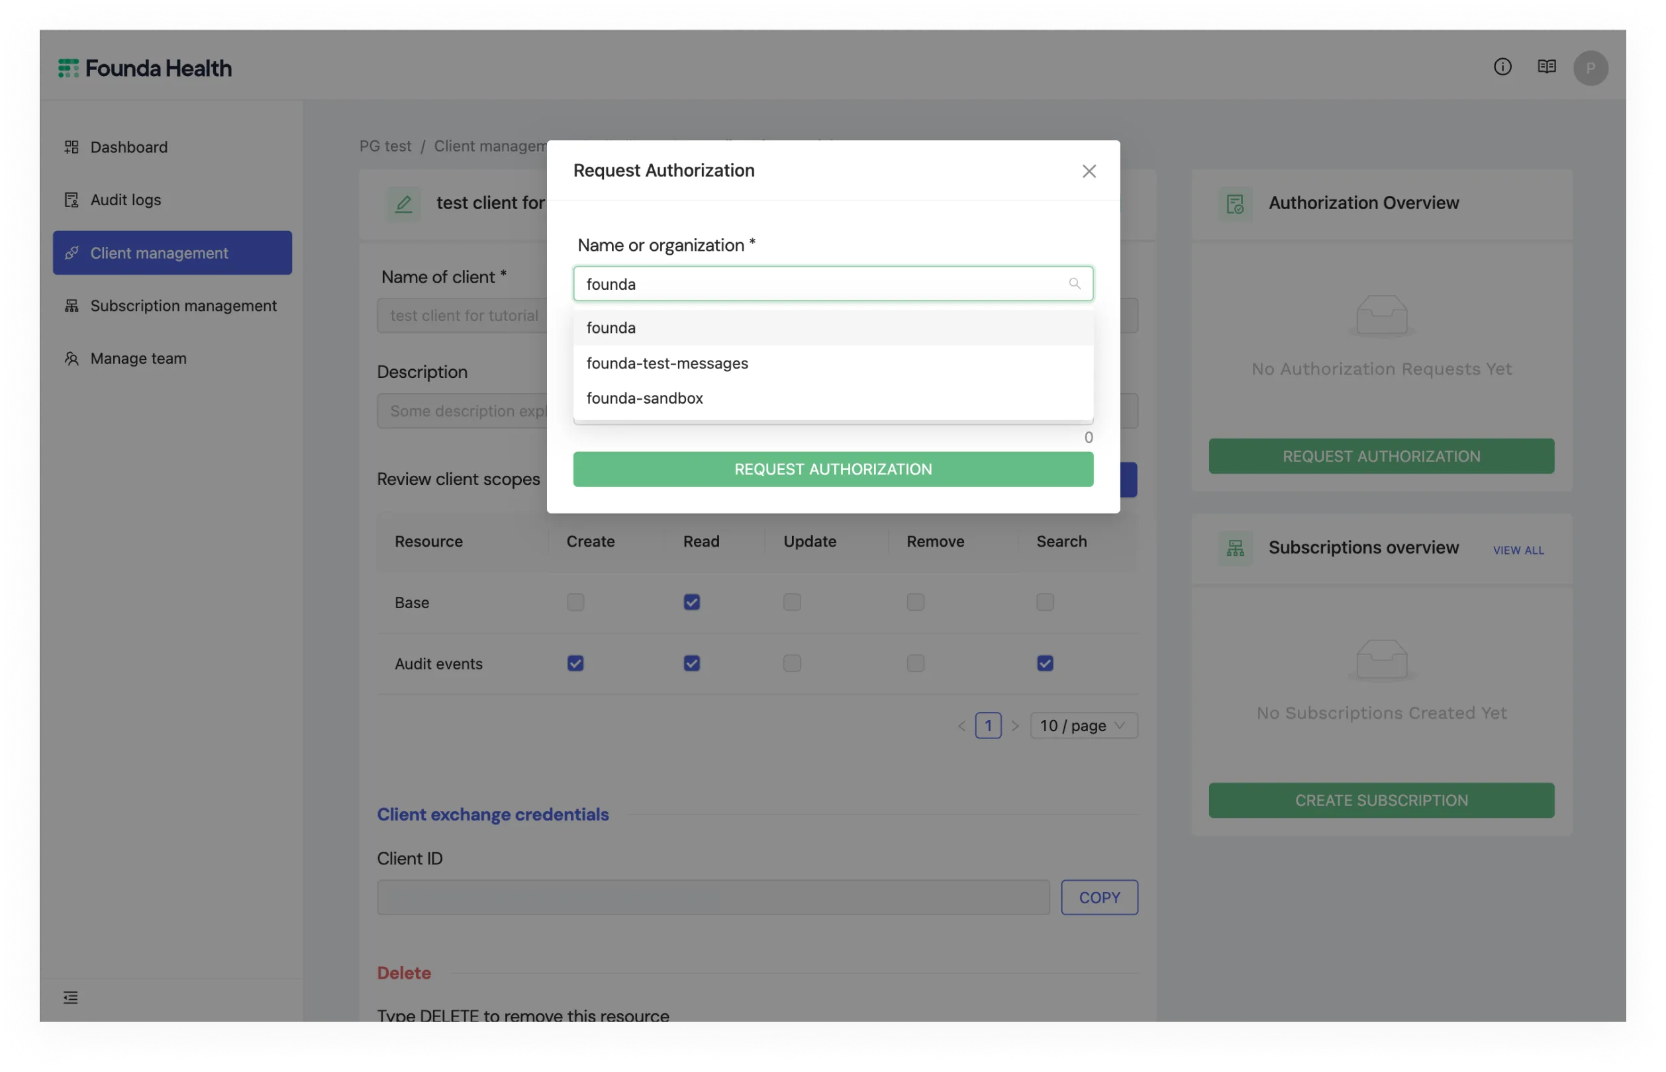Image resolution: width=1666 pixels, height=1072 pixels.
Task: Select 'founda-test-messages' from the suggestions
Action: (x=833, y=363)
